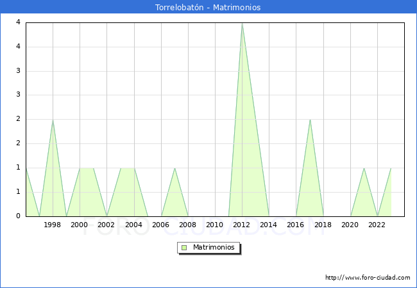Viewport: 417px width, 288px height.
Task: Click the x-axis label '2020'
Action: pyautogui.click(x=350, y=225)
